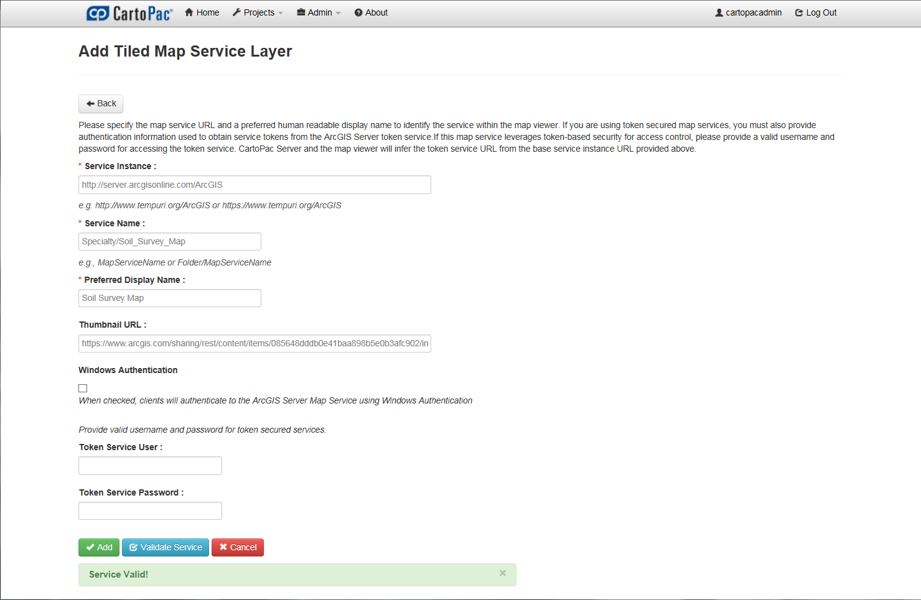921x600 pixels.
Task: Go Back to the previous page
Action: (x=101, y=103)
